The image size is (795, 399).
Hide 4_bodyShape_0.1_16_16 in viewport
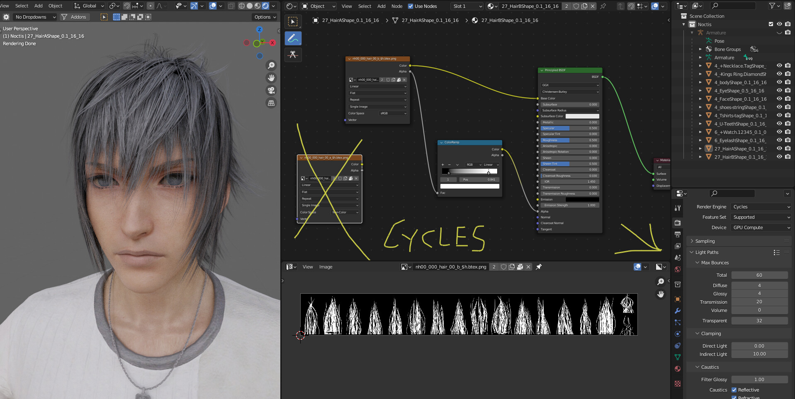[x=779, y=82]
